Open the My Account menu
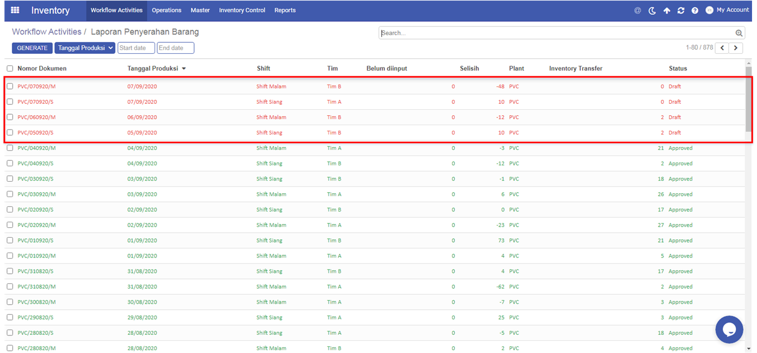The width and height of the screenshot is (757, 353). pos(727,10)
